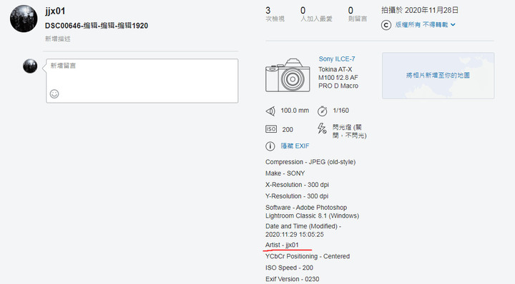Image resolution: width=515 pixels, height=284 pixels.
Task: Click the copyright C icon
Action: tap(386, 25)
